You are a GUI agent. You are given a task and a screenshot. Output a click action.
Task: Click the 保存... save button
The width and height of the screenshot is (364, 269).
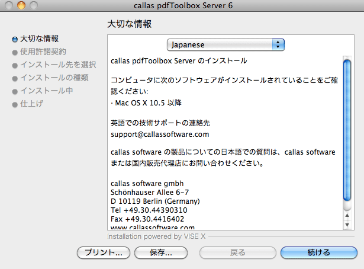pos(161,252)
